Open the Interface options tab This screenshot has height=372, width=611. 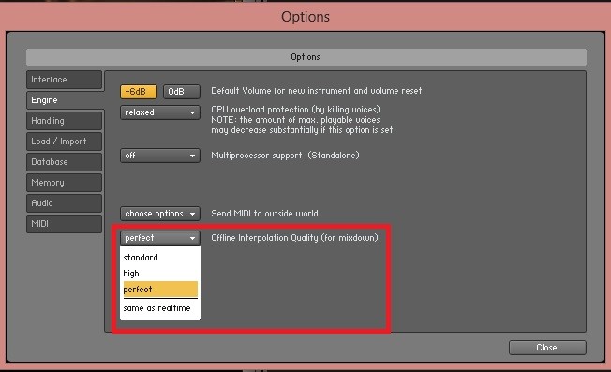tap(65, 80)
